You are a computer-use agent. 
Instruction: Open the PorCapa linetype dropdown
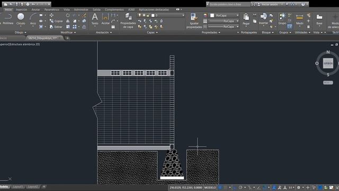point(238,27)
